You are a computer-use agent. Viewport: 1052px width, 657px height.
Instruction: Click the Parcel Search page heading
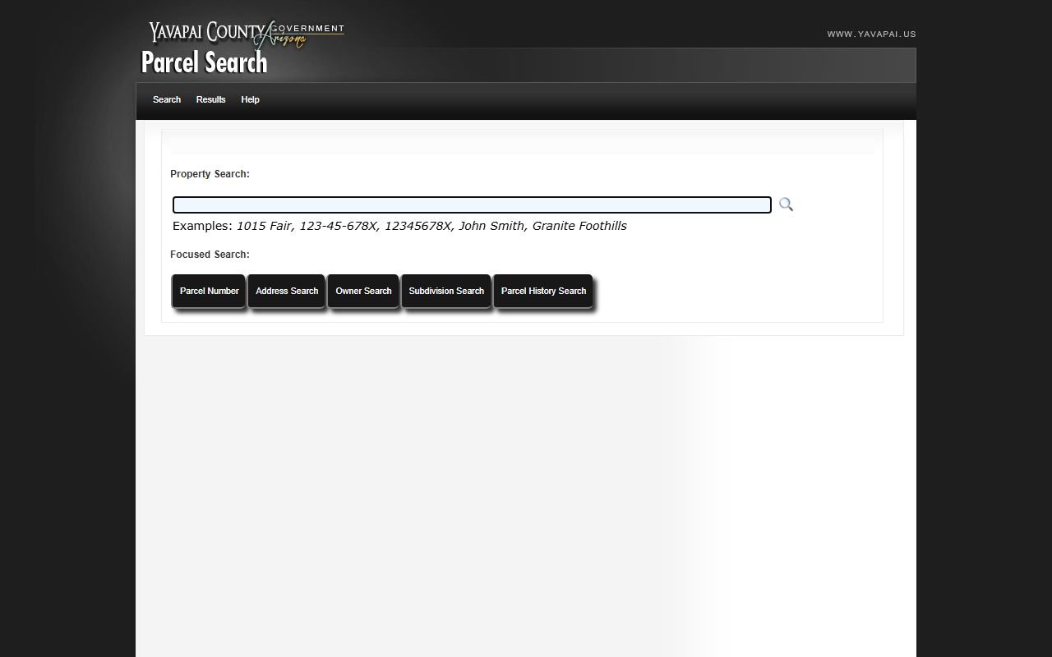point(204,62)
